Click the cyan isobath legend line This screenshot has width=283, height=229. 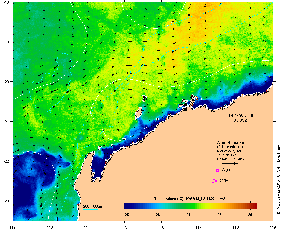[90, 209]
